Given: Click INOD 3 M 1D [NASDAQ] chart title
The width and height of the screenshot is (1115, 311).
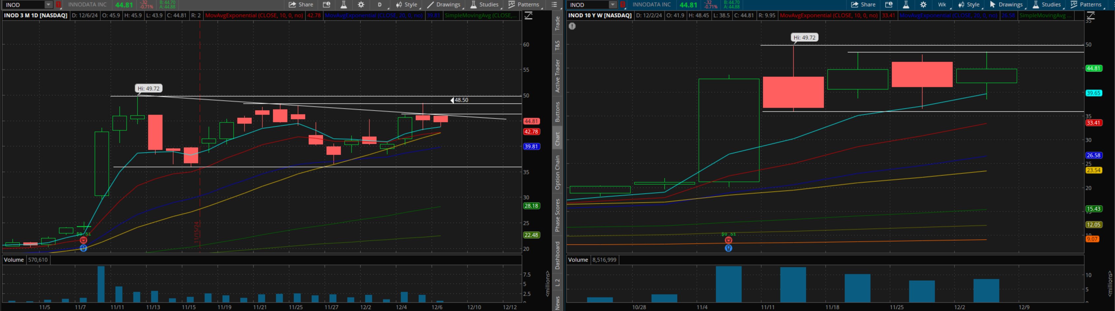Looking at the screenshot, I should [35, 16].
